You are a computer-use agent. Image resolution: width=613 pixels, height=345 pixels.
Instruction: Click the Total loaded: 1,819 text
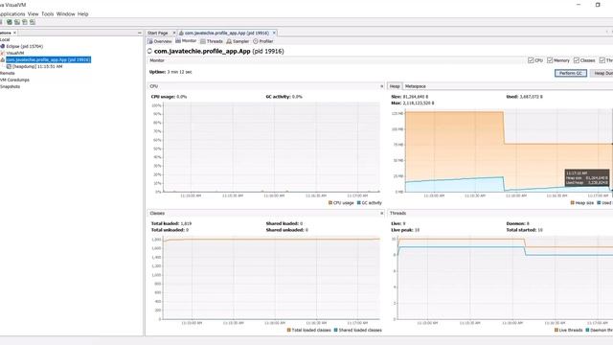coord(171,223)
